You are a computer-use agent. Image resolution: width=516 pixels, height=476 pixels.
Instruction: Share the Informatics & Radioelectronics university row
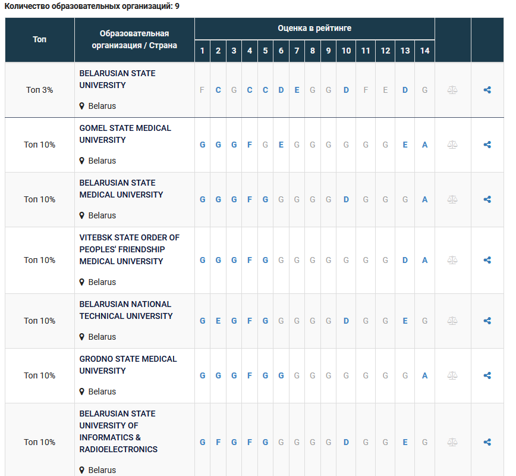[487, 442]
